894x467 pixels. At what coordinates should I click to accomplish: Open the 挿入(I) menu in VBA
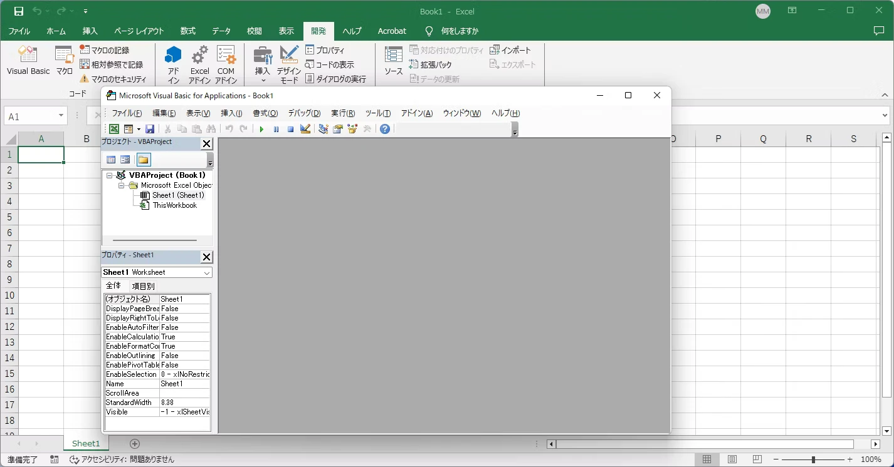click(232, 113)
